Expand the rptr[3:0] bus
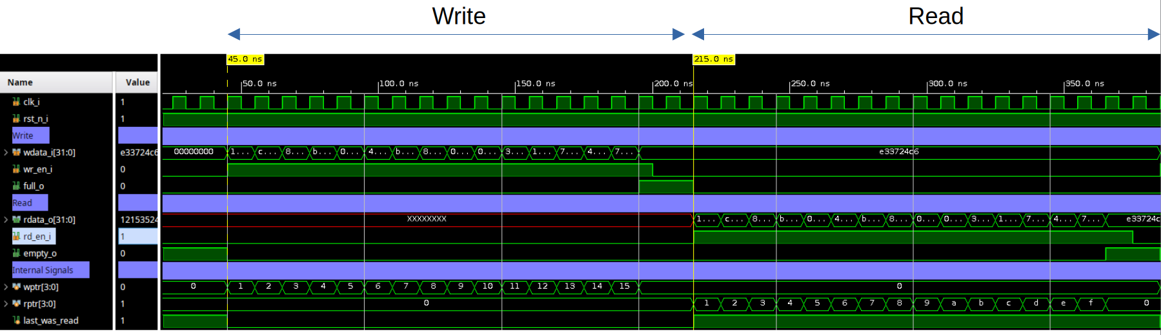This screenshot has height=335, width=1161. pos(6,303)
